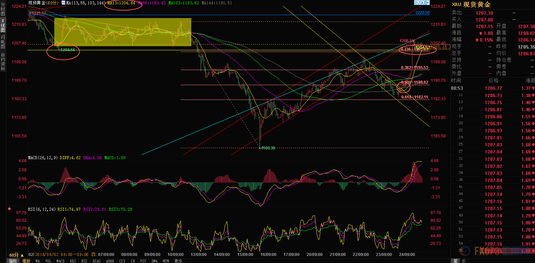The height and width of the screenshot is (263, 535).
Task: Choose the ARBR indicator button
Action: (x=110, y=261)
